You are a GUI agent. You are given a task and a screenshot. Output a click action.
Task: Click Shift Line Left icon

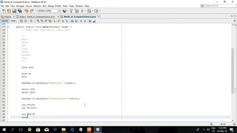72,21
